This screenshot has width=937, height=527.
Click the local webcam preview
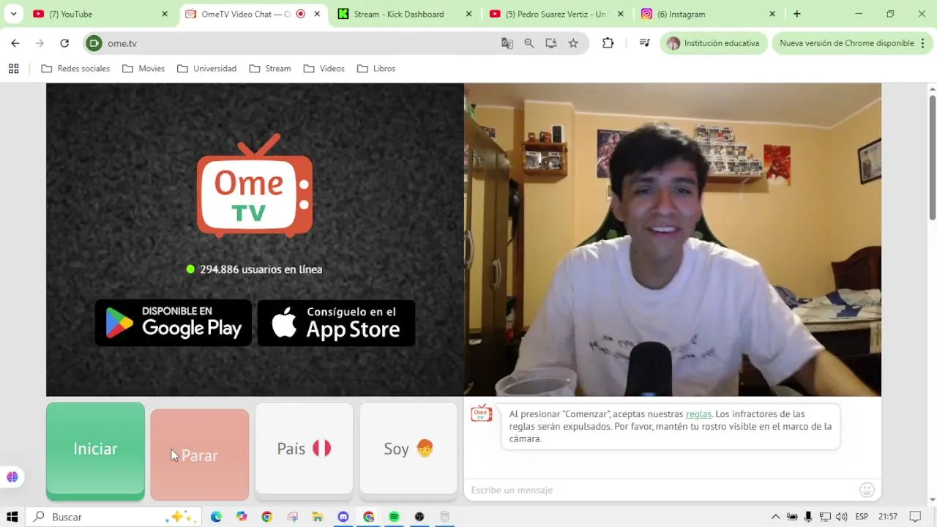click(x=673, y=239)
